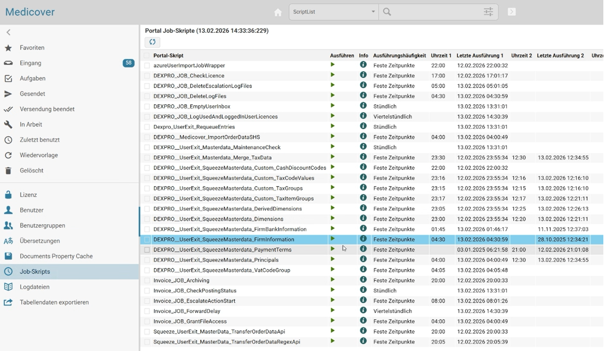Refresh the Portal Job-Skripte list
This screenshot has width=606, height=351.
[152, 42]
